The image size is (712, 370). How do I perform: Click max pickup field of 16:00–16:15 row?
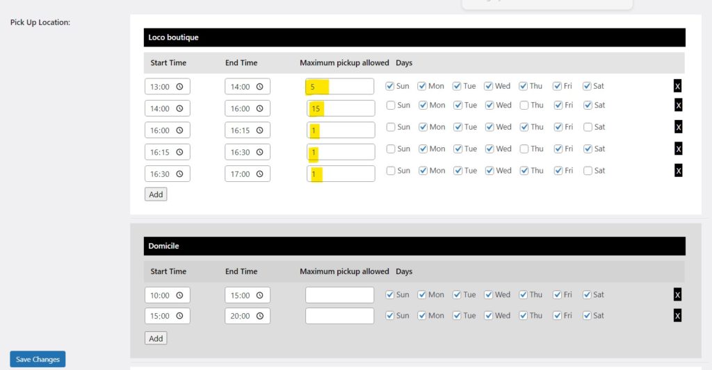point(341,130)
